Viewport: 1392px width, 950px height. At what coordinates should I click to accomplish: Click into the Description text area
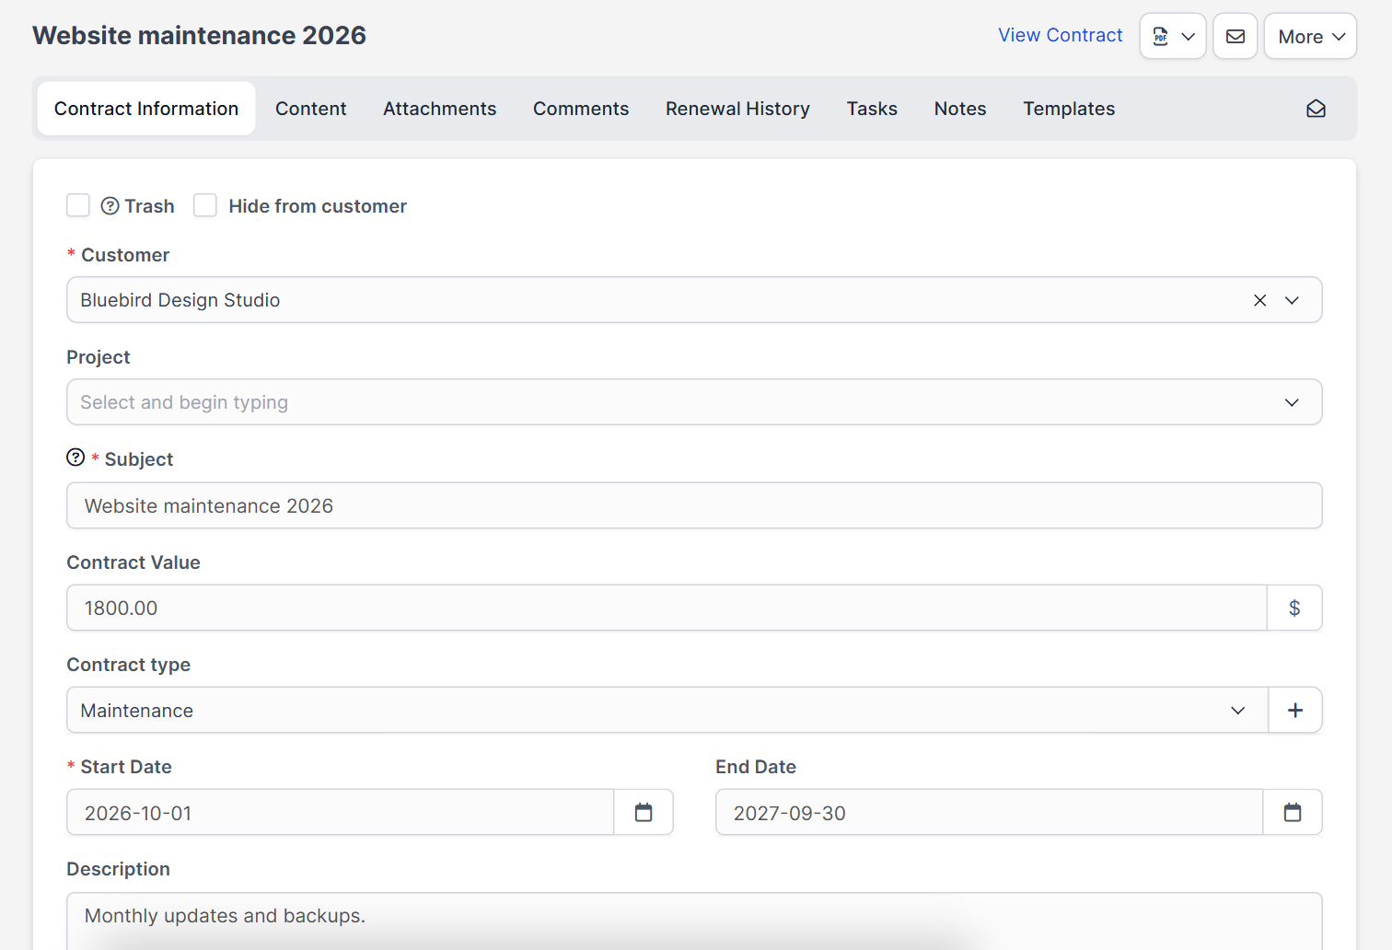694,921
